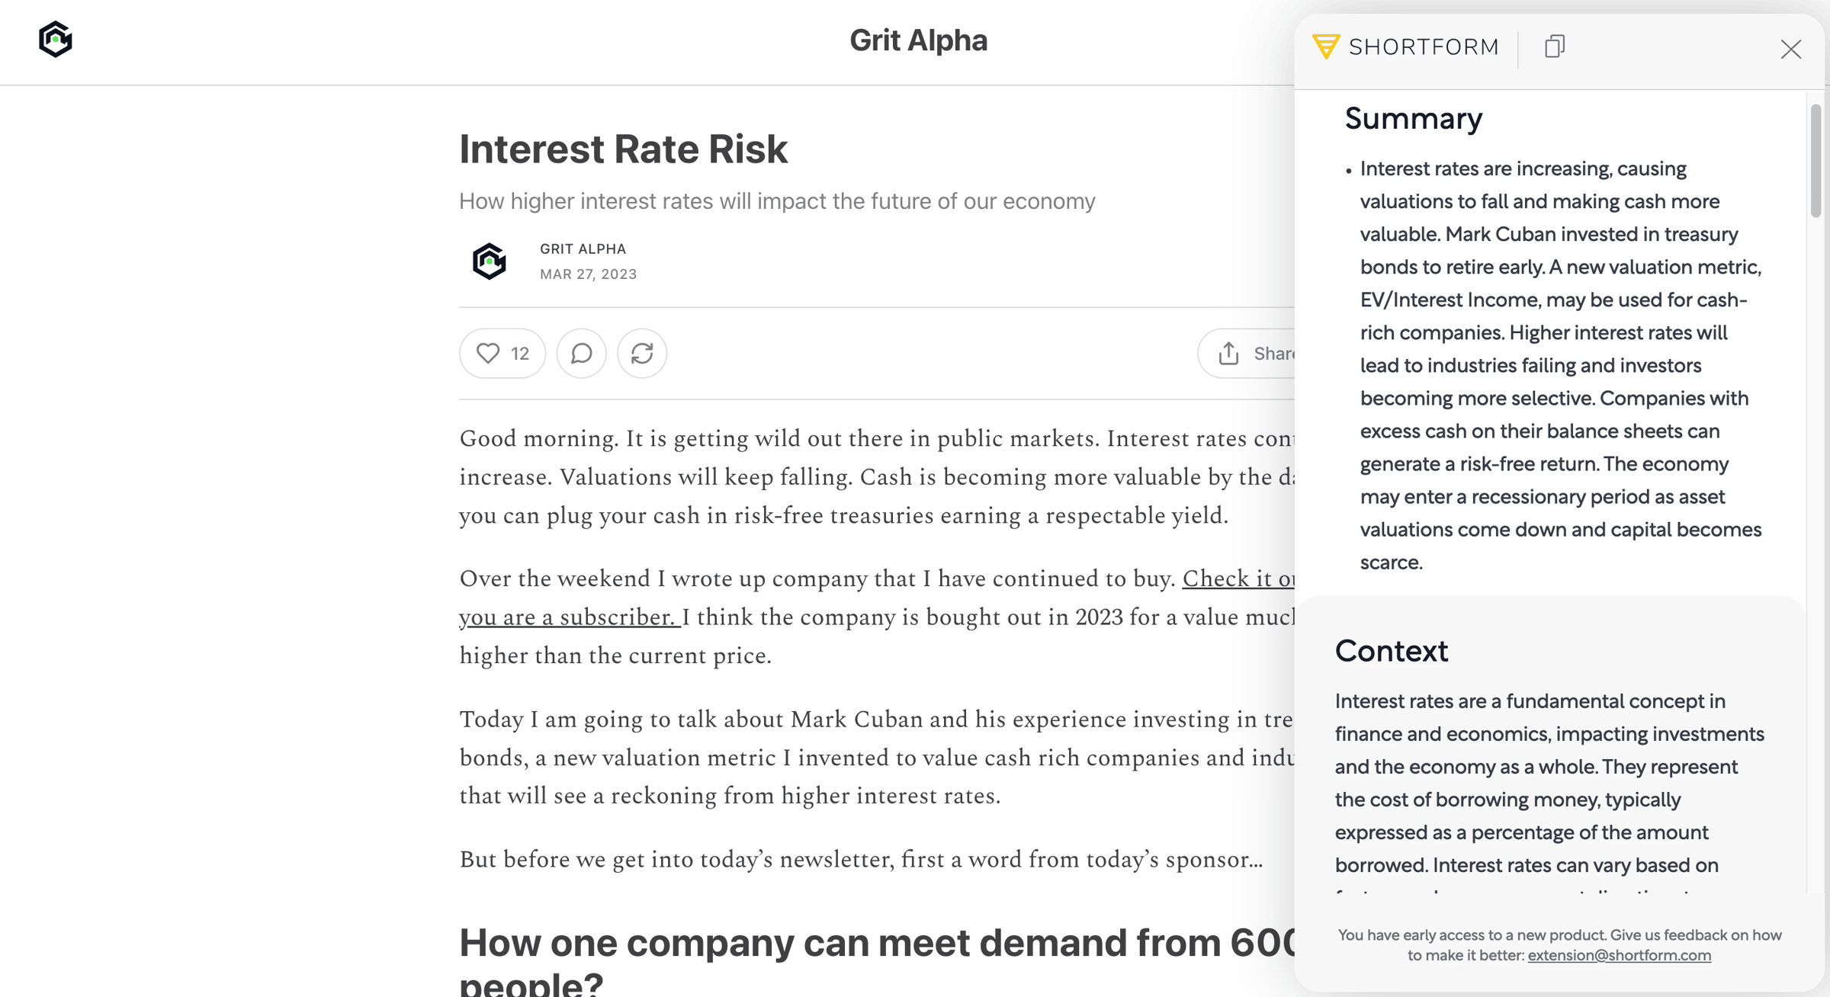Screen dimensions: 1830x997
Task: Click the Shortform panel scrollbar thumb
Action: (1816, 160)
